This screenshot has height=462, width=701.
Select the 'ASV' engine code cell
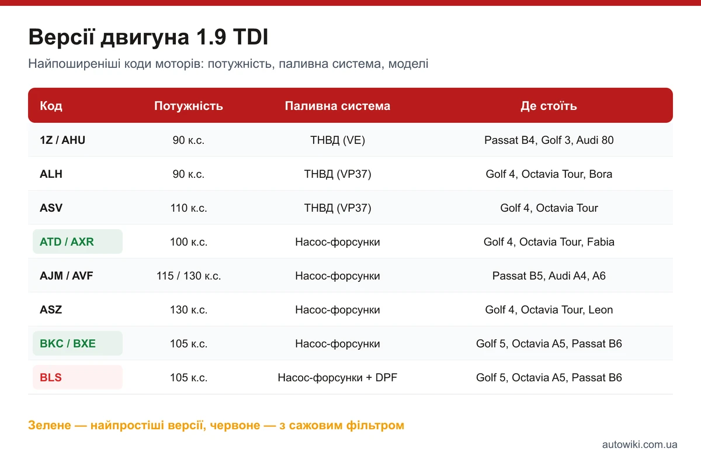[x=51, y=208]
